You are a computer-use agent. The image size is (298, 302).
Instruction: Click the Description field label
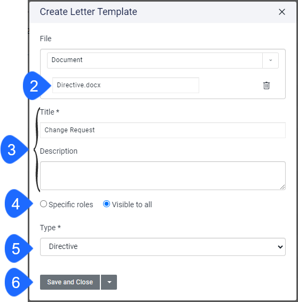59,151
